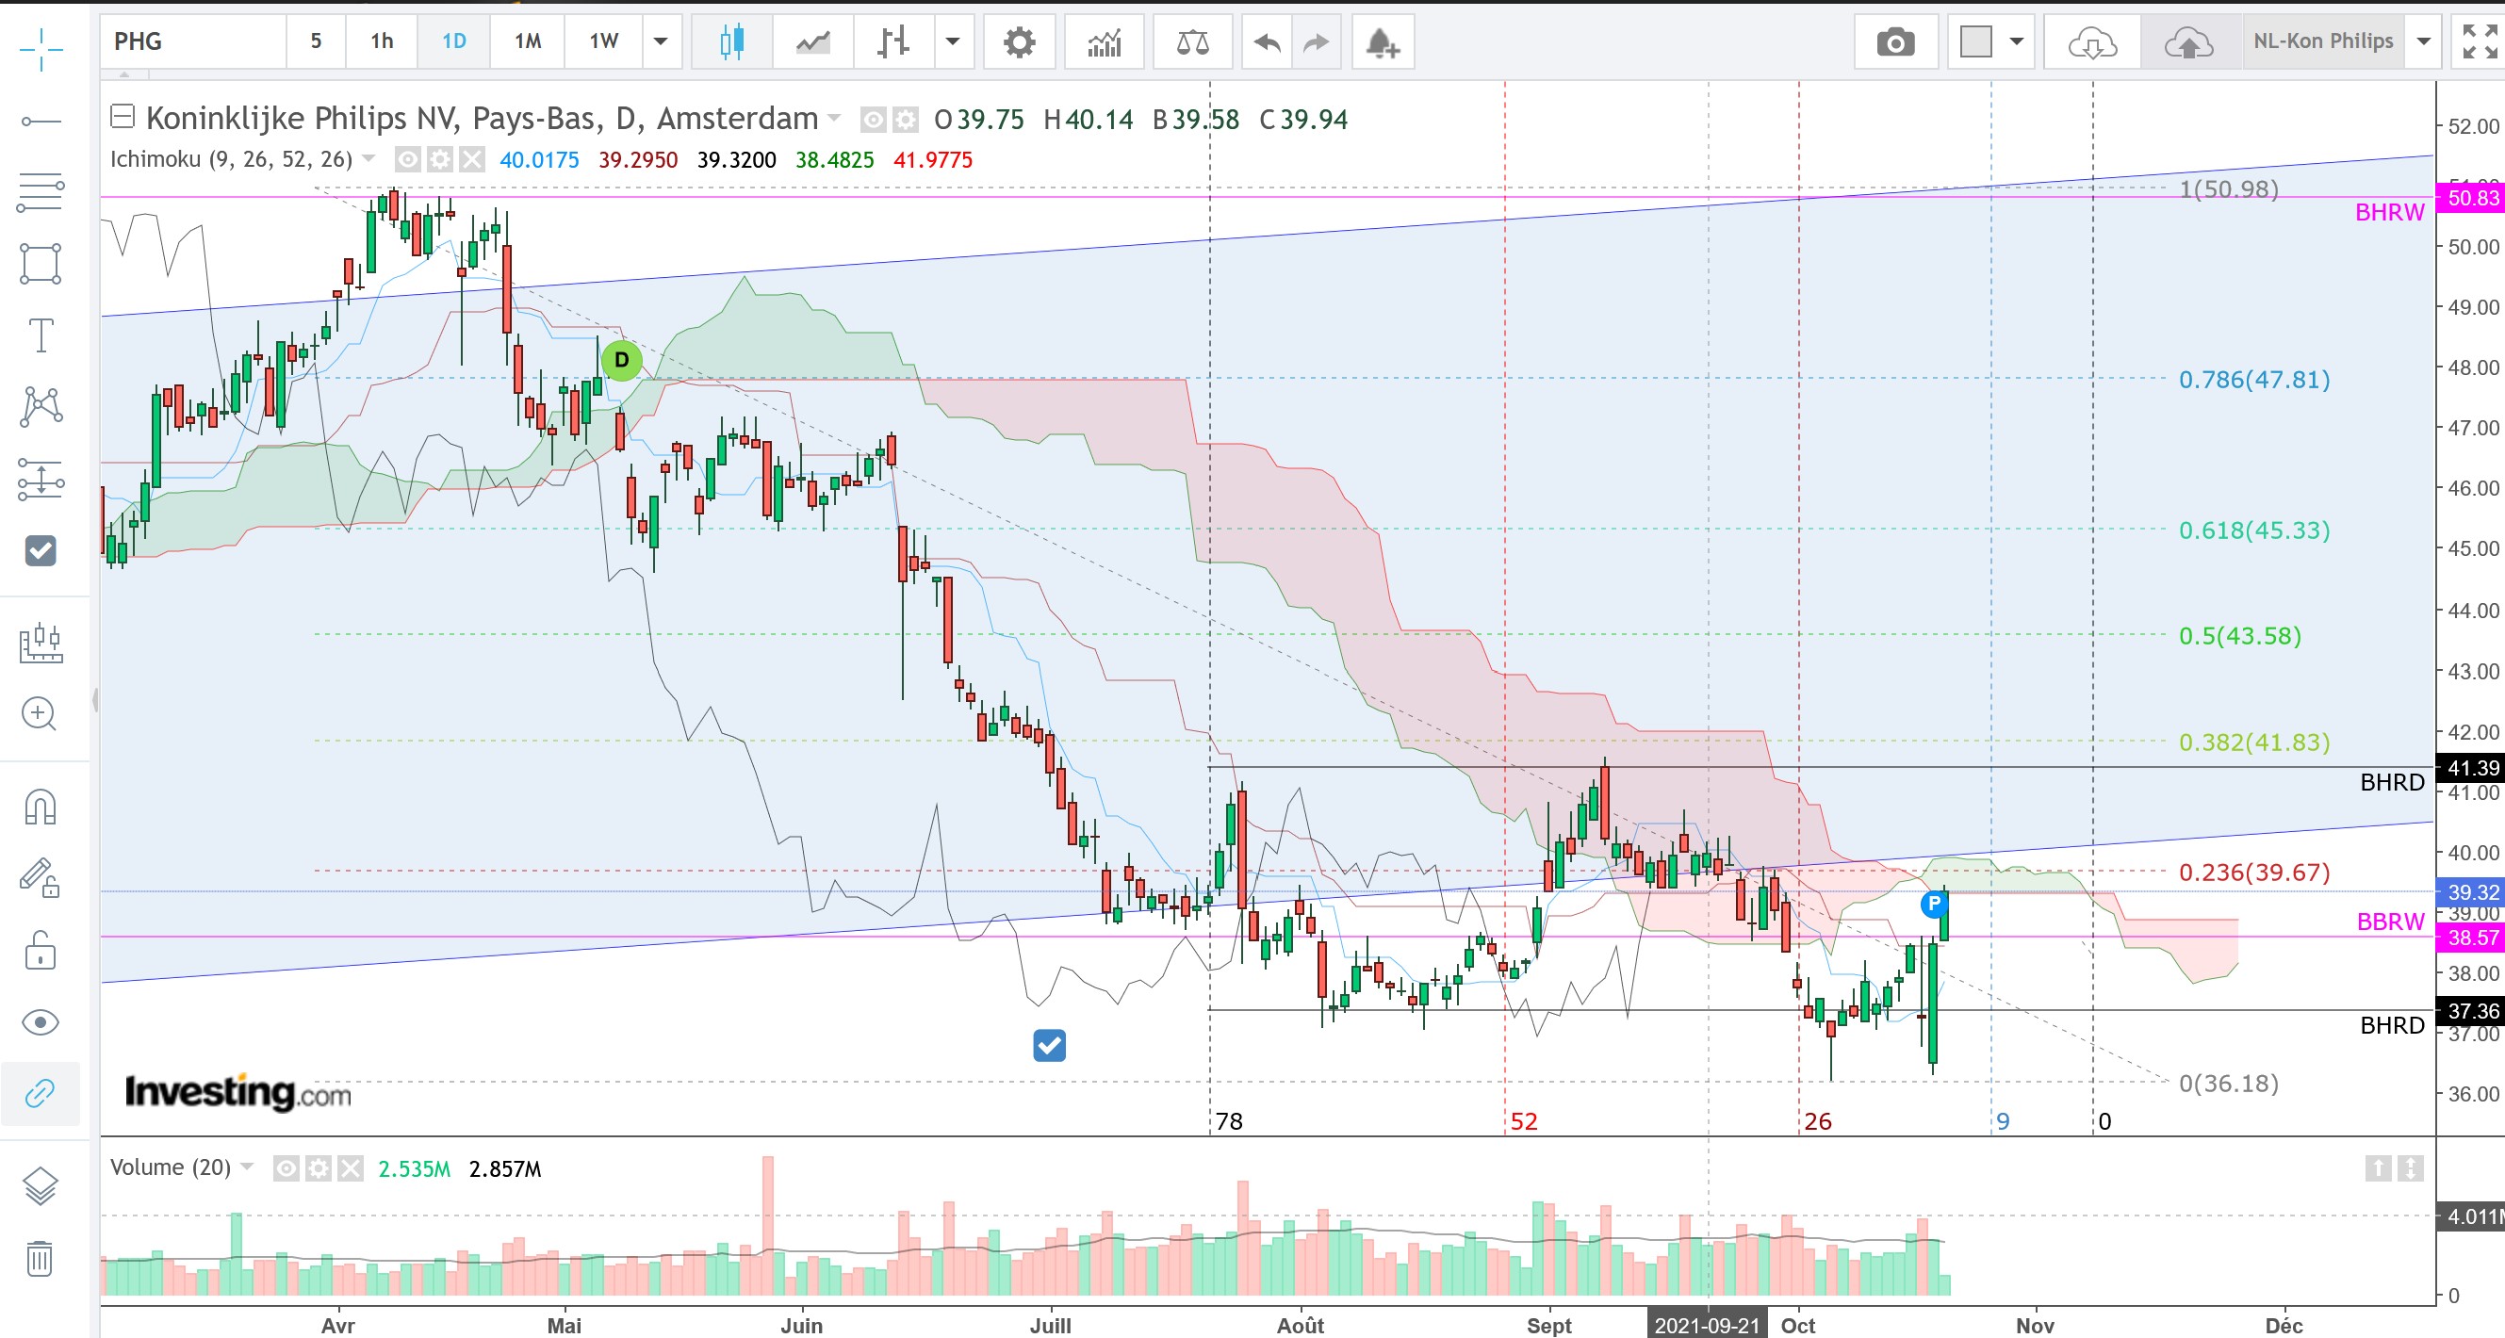Toggle visibility with eye icon in sidebar
The image size is (2505, 1338).
tap(40, 1022)
